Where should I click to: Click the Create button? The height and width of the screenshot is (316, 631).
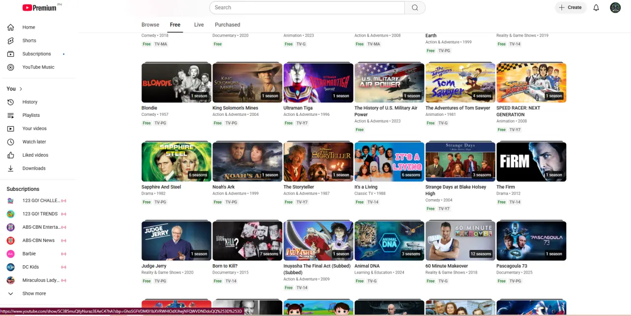tap(570, 7)
